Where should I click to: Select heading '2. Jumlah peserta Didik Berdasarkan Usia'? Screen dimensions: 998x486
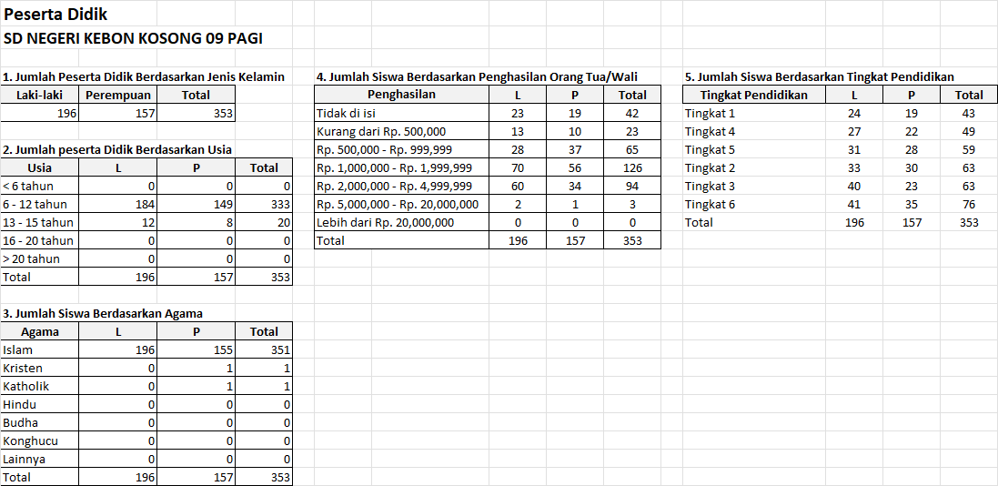click(116, 149)
